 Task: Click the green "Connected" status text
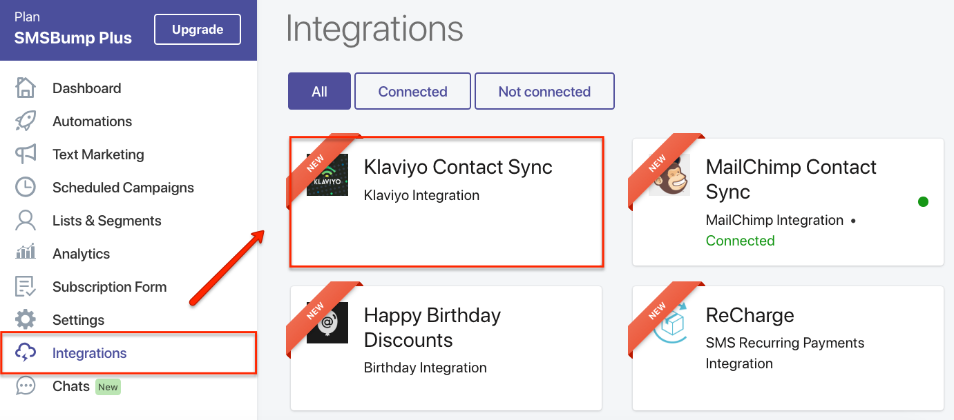(x=740, y=241)
